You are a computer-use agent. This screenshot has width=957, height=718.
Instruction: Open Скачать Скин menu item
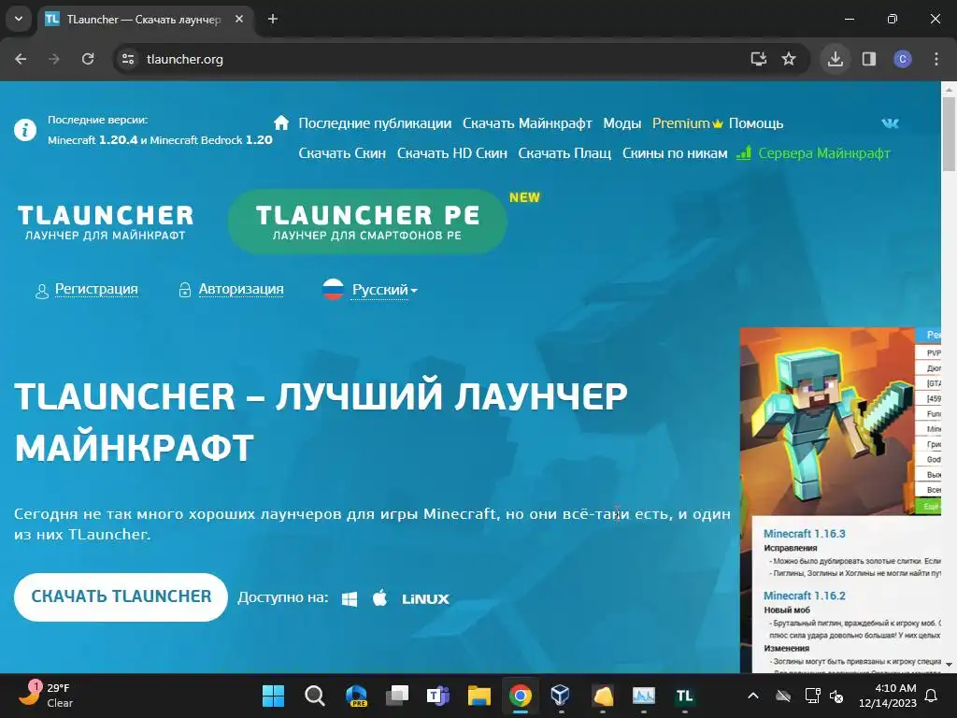pos(342,153)
